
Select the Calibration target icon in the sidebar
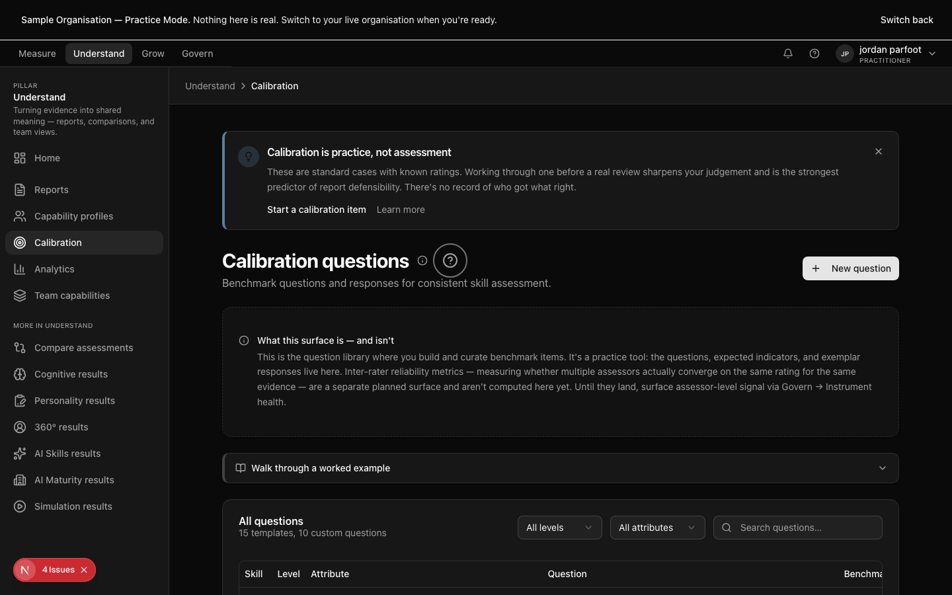20,243
